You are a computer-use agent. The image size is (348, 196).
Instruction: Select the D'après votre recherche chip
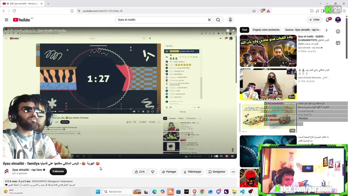tap(266, 30)
